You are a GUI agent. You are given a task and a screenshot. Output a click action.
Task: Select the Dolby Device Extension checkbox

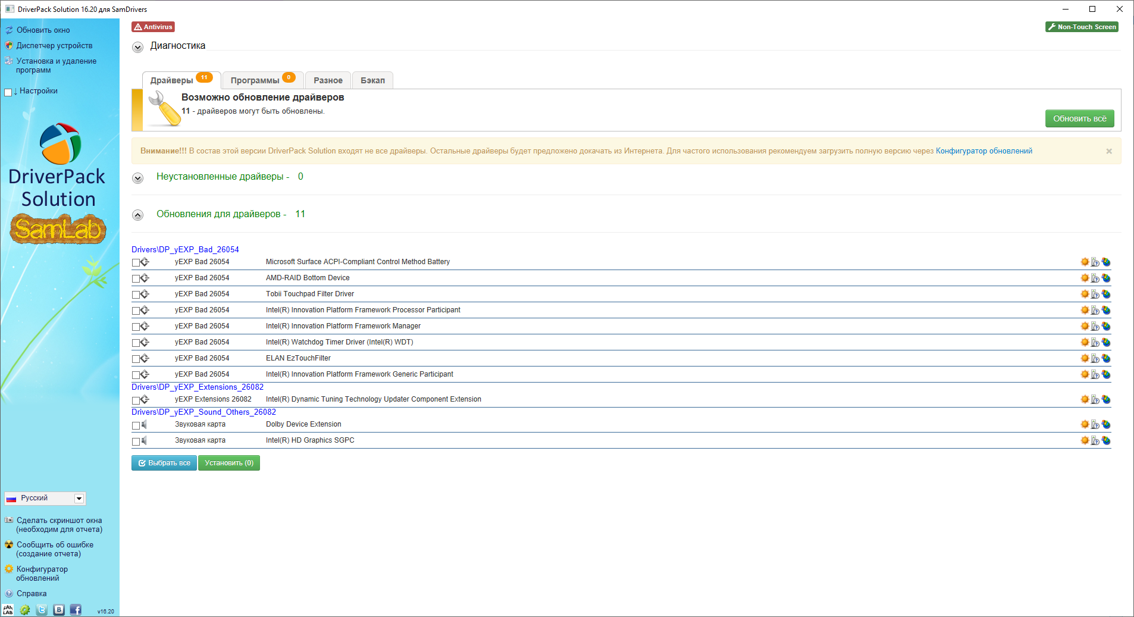[136, 425]
